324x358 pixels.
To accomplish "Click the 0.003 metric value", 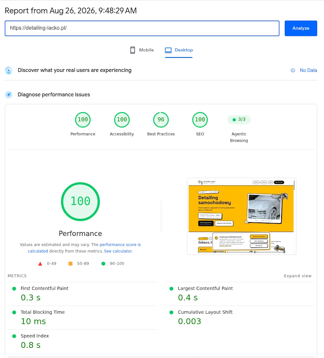I will [x=190, y=321].
